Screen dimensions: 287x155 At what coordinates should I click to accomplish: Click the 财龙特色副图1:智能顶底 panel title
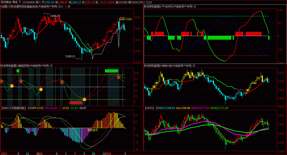click(25, 66)
